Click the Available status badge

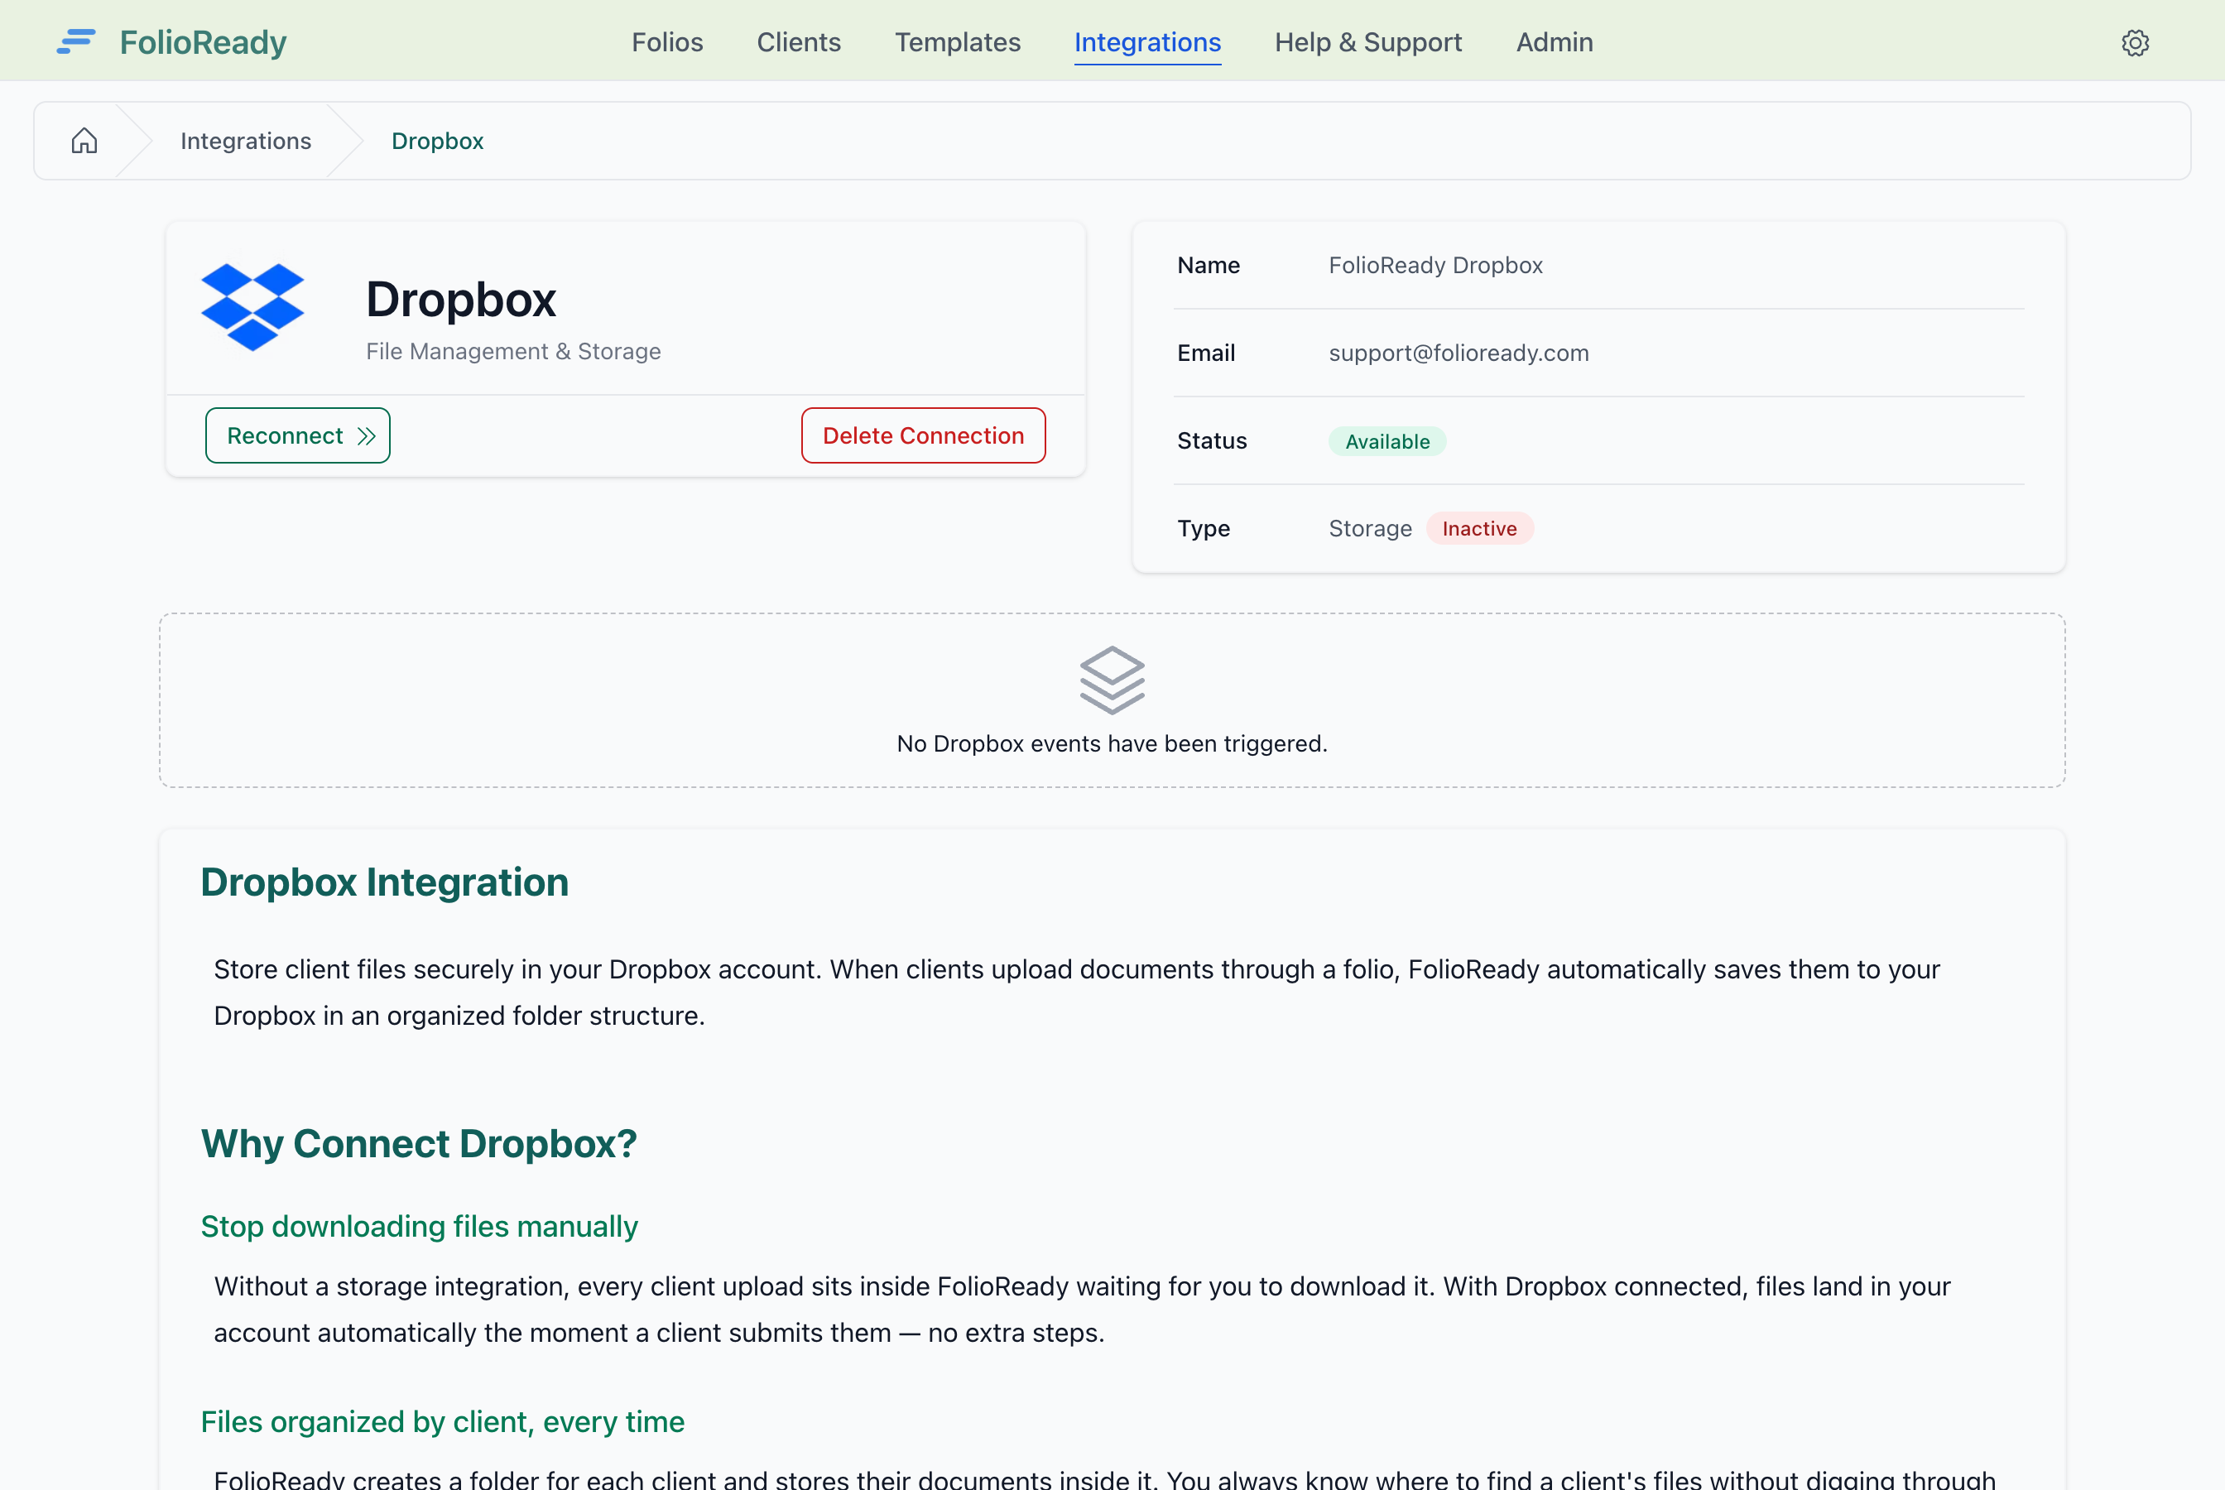pos(1387,441)
